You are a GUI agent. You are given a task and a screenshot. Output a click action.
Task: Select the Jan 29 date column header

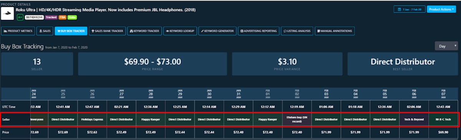(180, 94)
